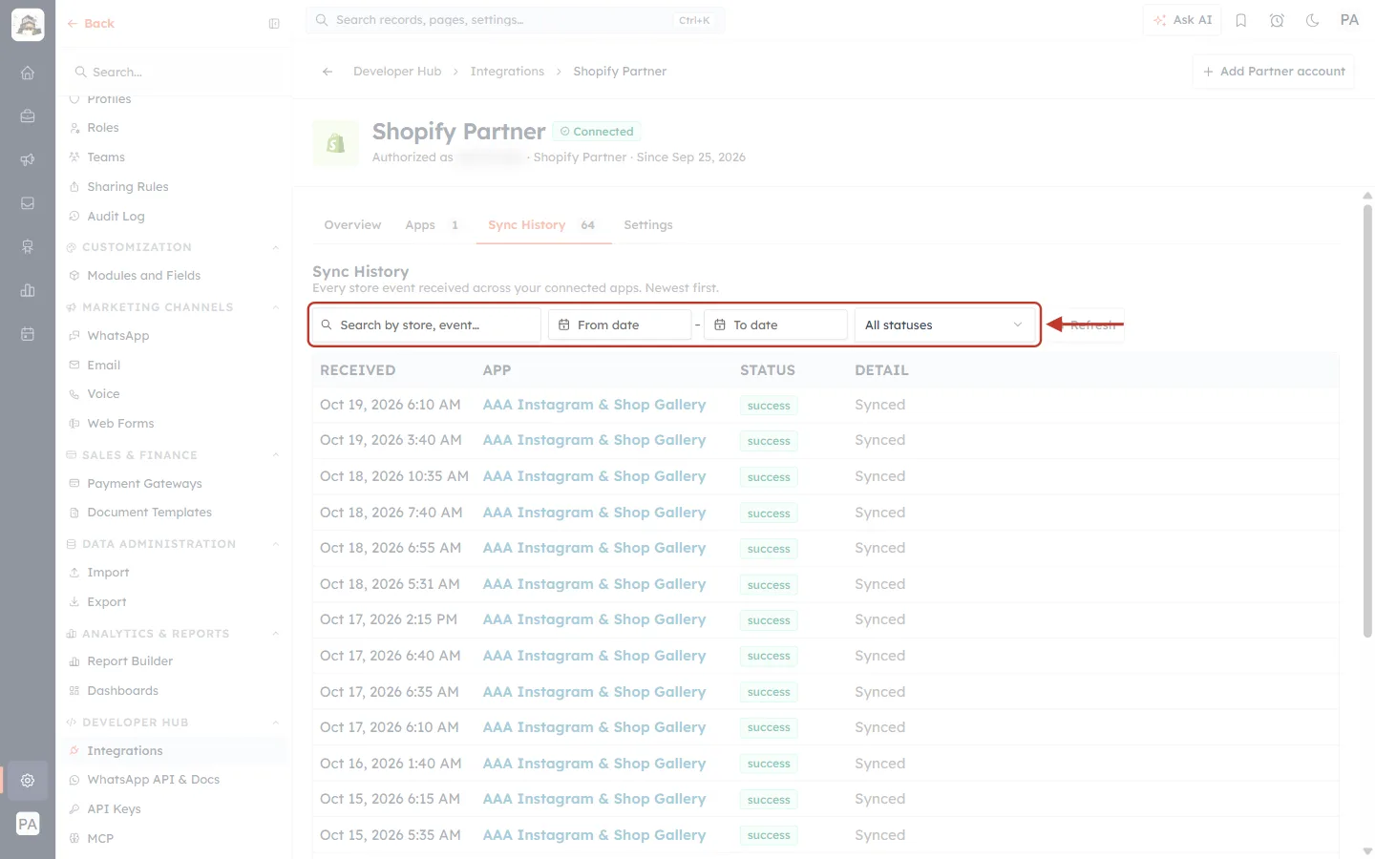
Task: Collapse the sidebar panel icon
Action: click(274, 24)
